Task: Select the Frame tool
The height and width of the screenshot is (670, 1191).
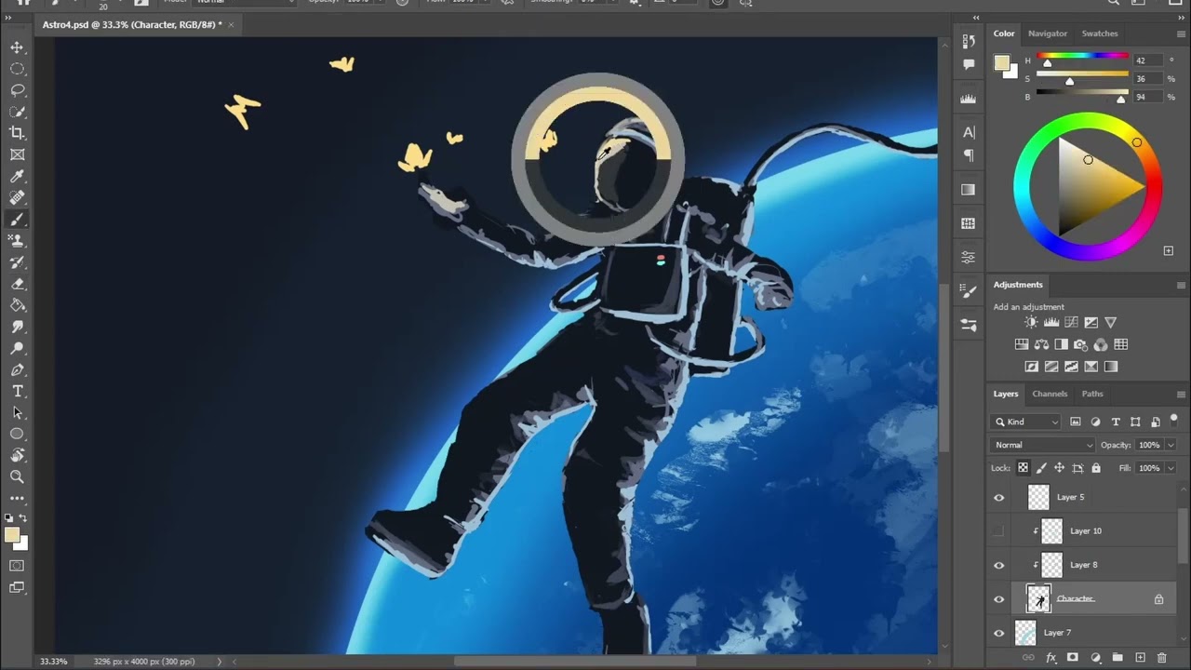Action: (x=17, y=154)
